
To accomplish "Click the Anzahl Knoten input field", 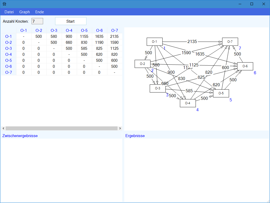I will [37, 21].
